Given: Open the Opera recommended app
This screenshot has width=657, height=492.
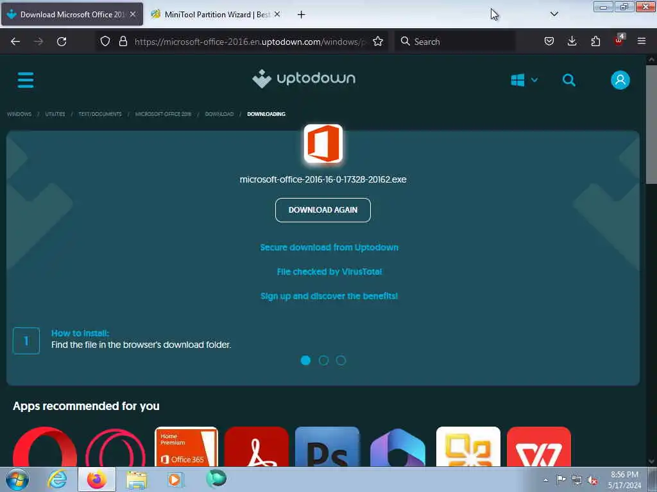Looking at the screenshot, I should pyautogui.click(x=45, y=447).
